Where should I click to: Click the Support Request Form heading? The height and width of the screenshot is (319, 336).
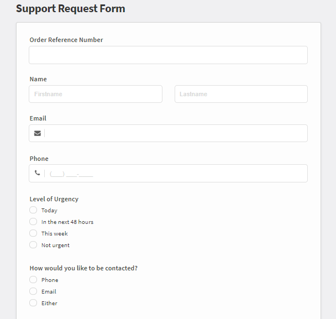[71, 9]
